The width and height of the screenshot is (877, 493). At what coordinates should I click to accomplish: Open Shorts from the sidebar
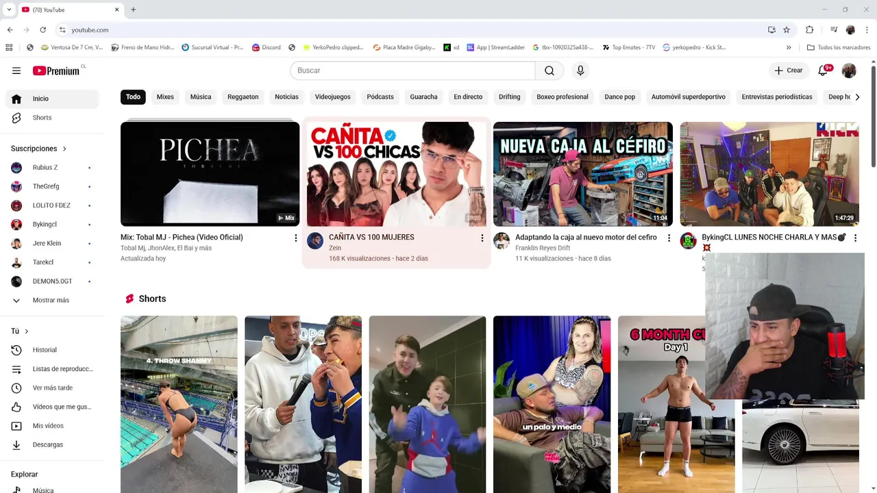[52, 118]
